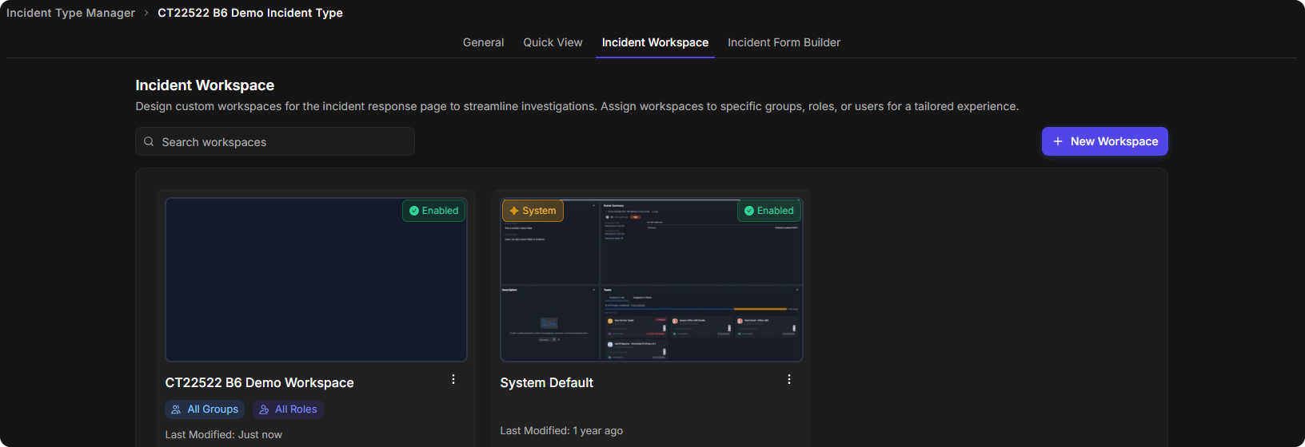
Task: Click the New Workspace button
Action: 1104,141
